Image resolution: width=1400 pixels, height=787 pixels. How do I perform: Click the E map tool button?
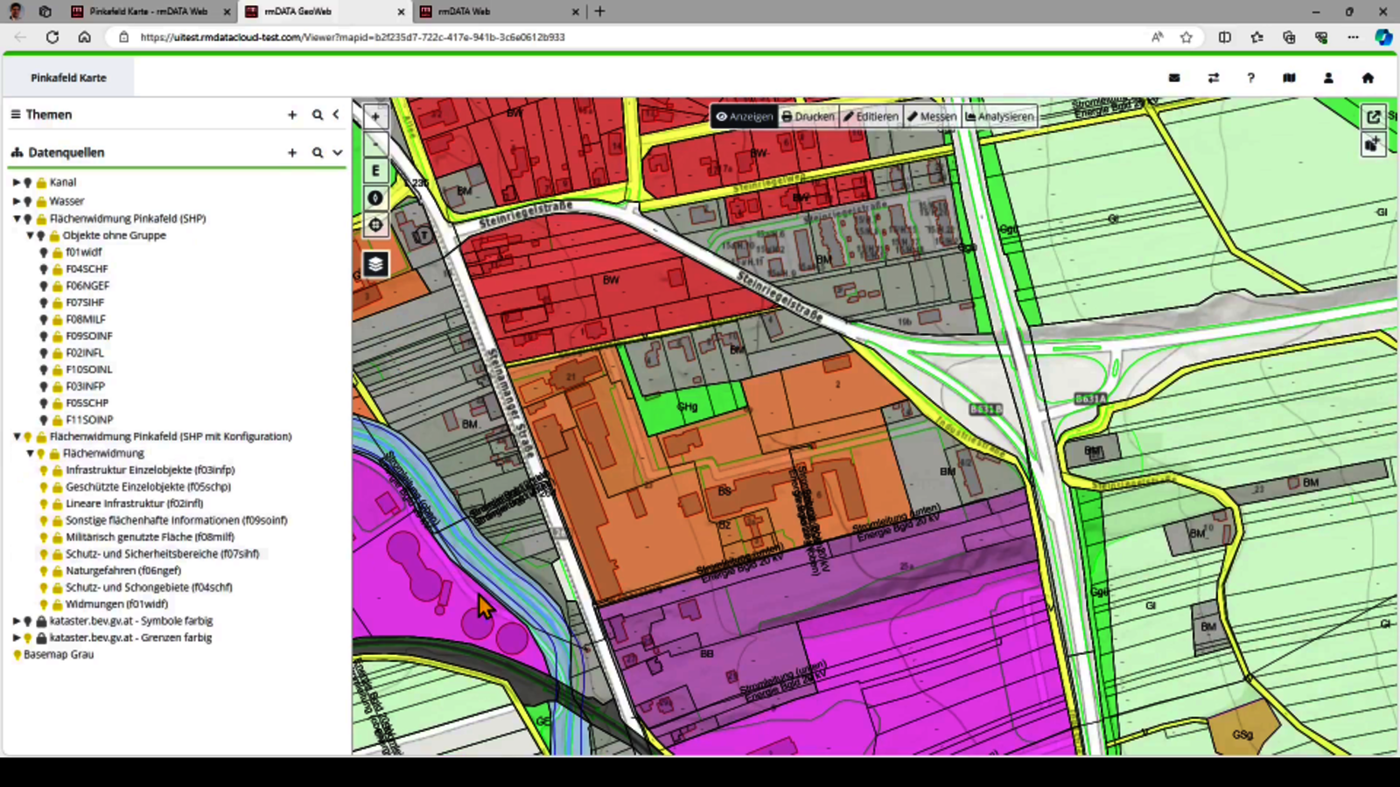click(x=375, y=171)
